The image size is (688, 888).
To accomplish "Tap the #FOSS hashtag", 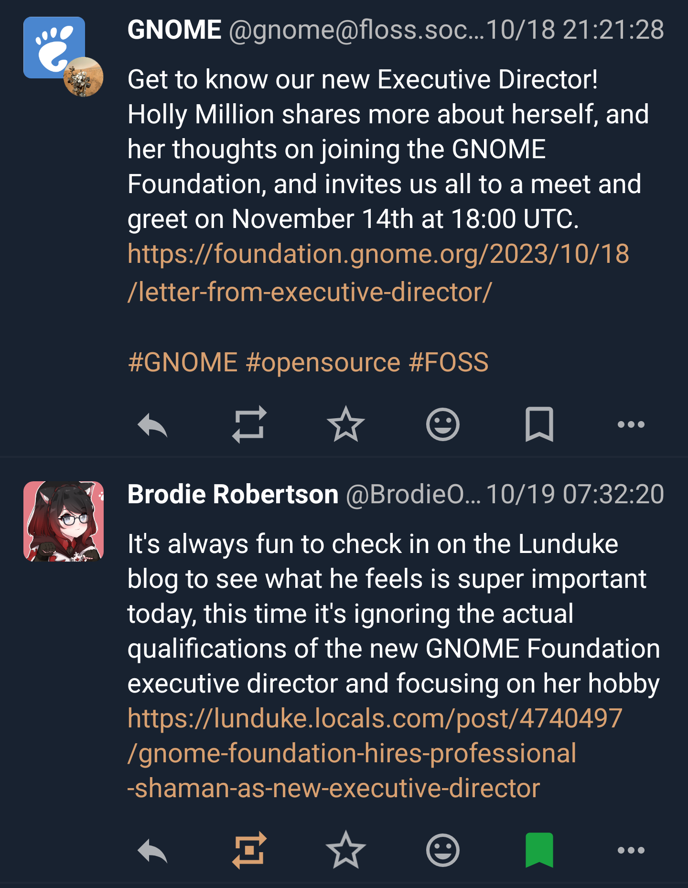I will pos(449,362).
